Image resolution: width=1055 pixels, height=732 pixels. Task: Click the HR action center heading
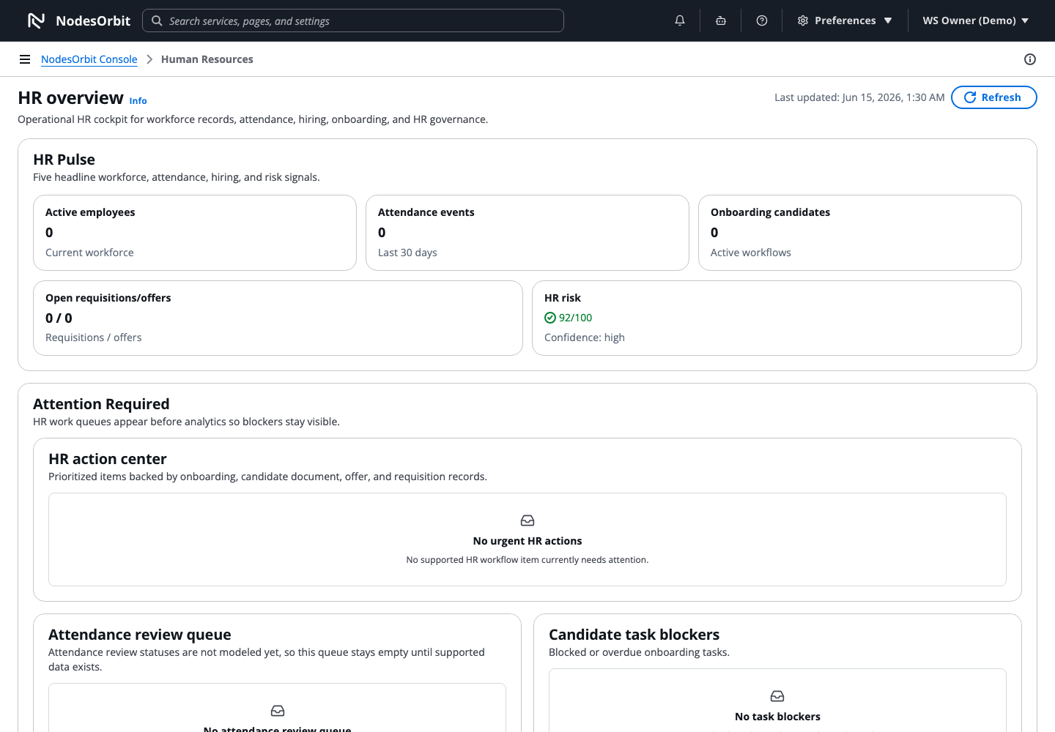point(108,459)
